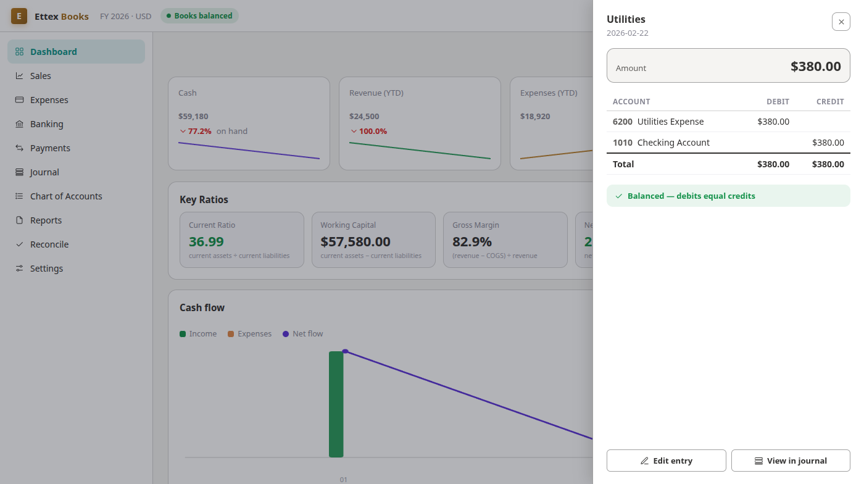Click the Payments arrows icon

coord(19,148)
